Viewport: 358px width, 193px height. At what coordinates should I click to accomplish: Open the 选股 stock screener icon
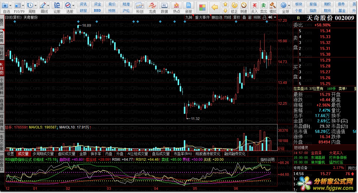(68, 5)
